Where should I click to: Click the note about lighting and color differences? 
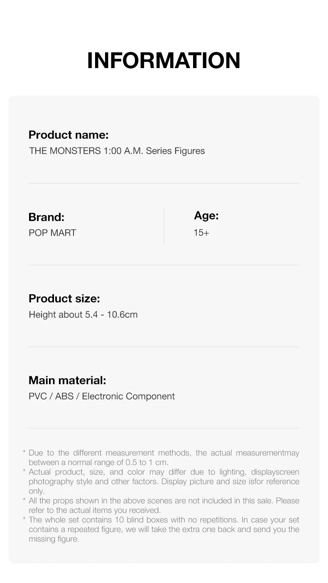tap(164, 481)
